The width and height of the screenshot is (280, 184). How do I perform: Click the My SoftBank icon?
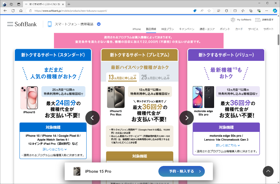point(233,20)
